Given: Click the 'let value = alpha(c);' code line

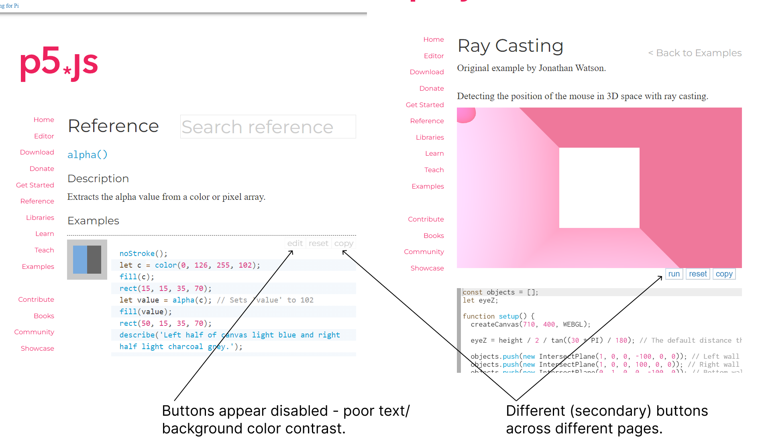Looking at the screenshot, I should (165, 300).
